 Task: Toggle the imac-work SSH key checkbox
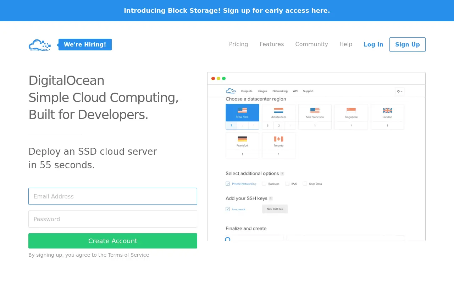[228, 209]
